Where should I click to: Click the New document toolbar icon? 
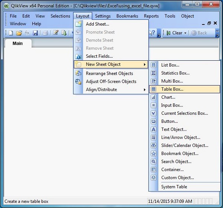(12, 33)
